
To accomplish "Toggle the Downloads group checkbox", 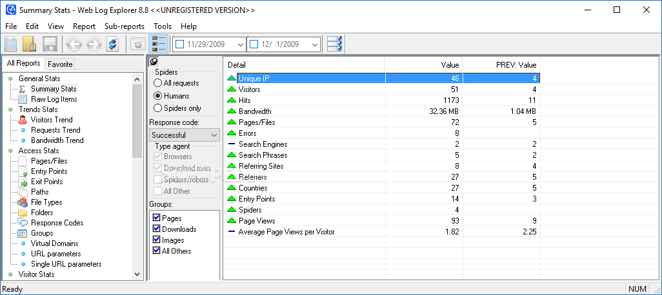I will 157,229.
